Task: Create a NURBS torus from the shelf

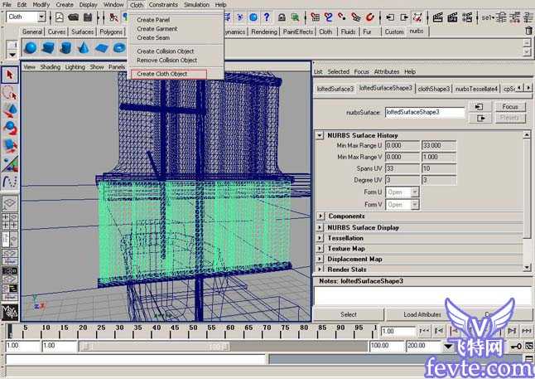Action: coord(119,47)
